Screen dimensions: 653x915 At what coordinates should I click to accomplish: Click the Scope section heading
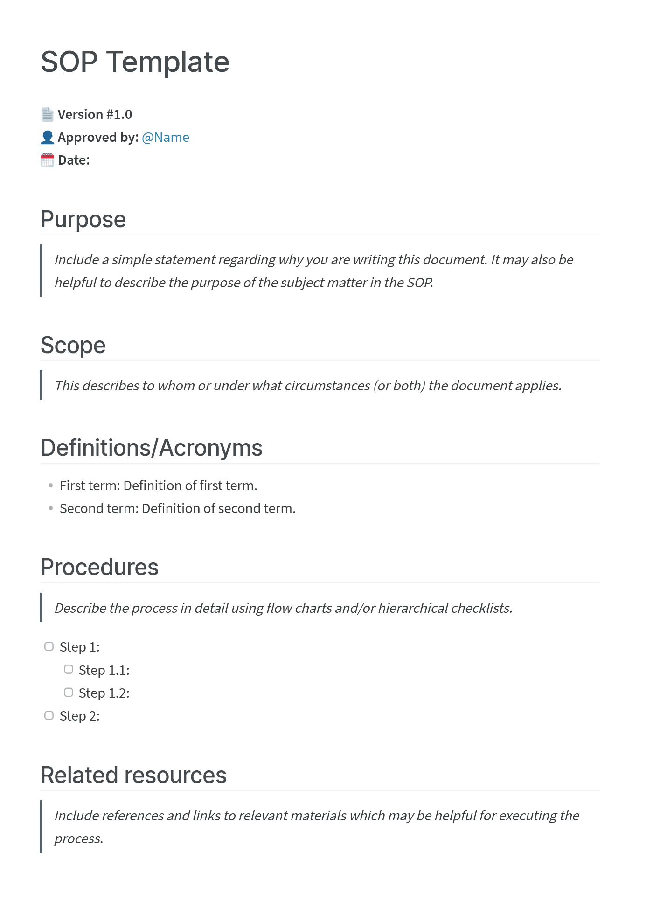[x=73, y=345]
